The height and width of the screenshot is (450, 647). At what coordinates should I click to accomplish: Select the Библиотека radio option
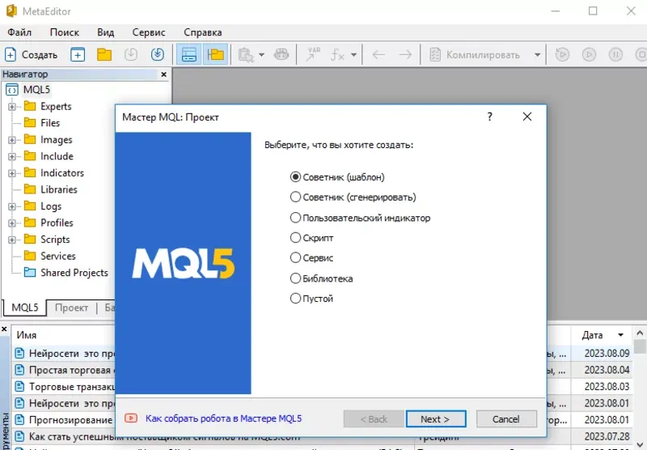[321, 278]
